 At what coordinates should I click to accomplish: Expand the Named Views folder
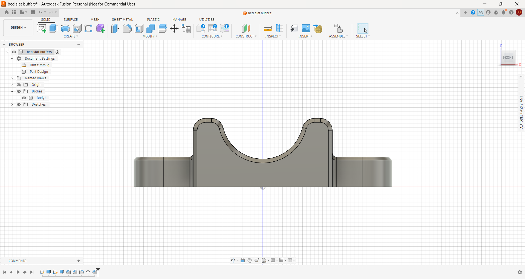pyautogui.click(x=12, y=78)
